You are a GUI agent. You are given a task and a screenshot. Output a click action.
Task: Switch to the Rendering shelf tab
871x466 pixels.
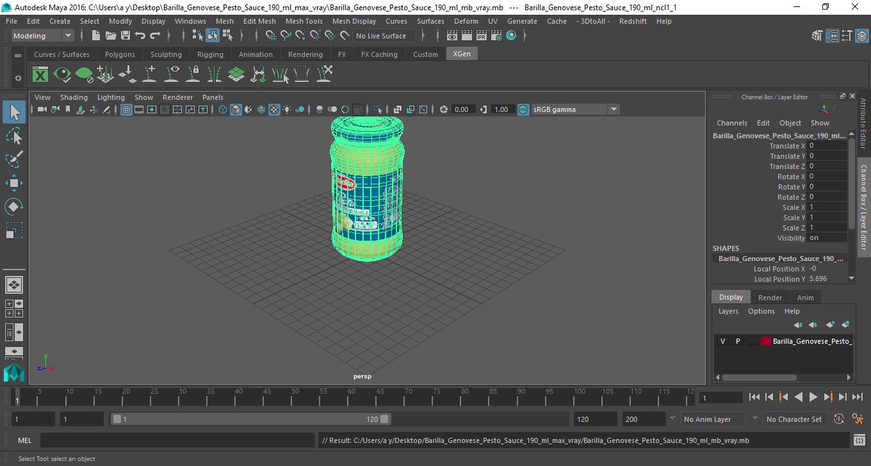pos(305,54)
